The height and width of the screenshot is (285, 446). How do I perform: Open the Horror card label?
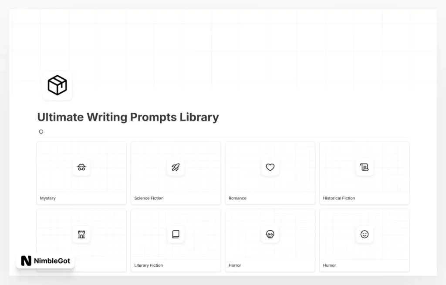click(x=235, y=265)
